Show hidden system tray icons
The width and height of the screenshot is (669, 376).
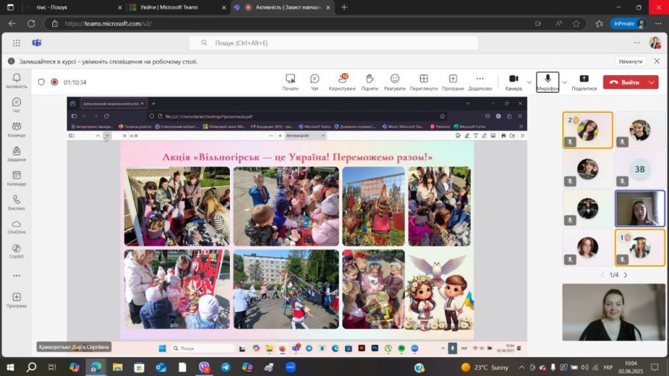pos(521,368)
